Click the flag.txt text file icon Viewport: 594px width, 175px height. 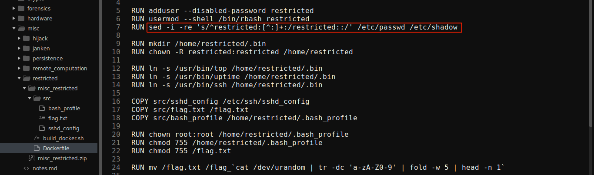coord(42,118)
